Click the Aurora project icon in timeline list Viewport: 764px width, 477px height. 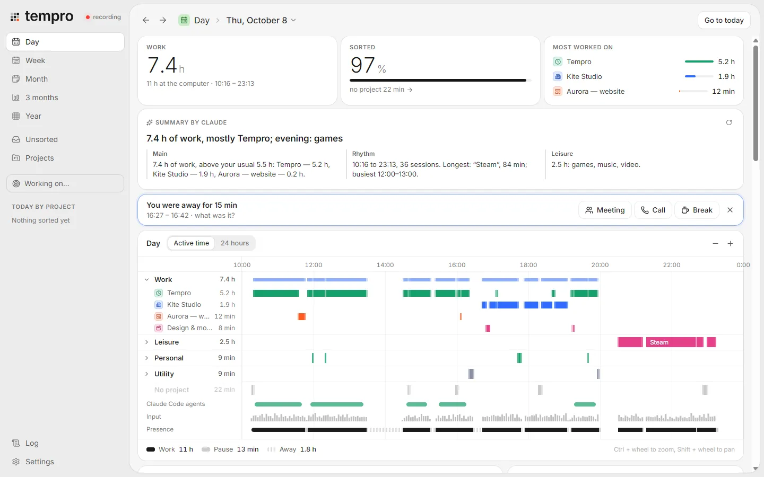coord(159,316)
